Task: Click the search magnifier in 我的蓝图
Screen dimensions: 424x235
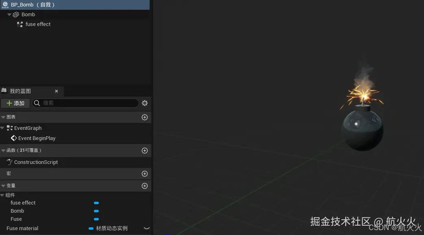Action: coord(37,103)
